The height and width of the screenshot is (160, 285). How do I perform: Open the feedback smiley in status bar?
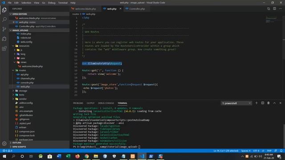click(276, 151)
